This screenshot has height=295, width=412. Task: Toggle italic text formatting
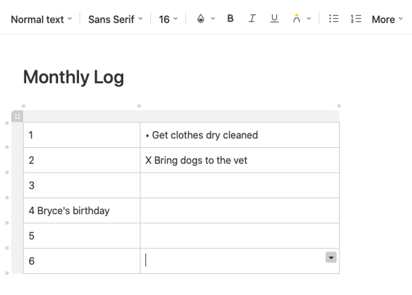coord(252,19)
